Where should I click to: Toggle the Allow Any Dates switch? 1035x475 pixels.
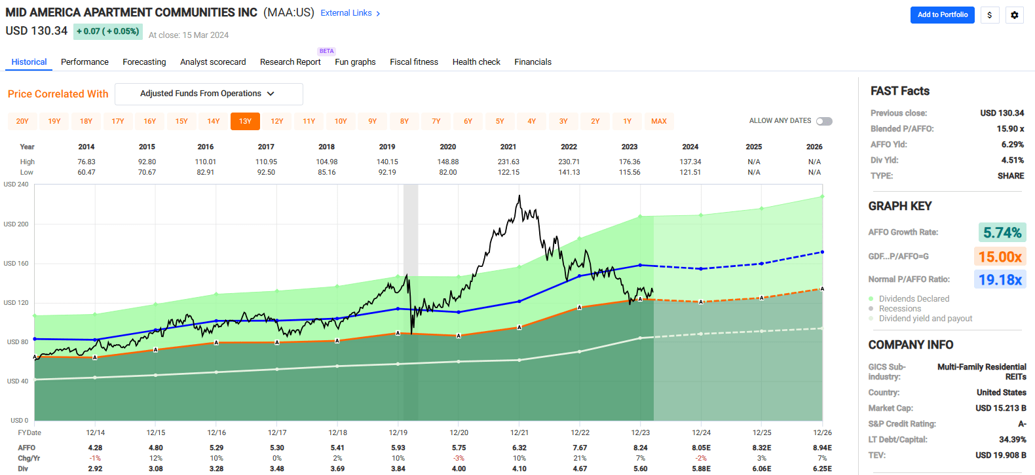coord(824,121)
